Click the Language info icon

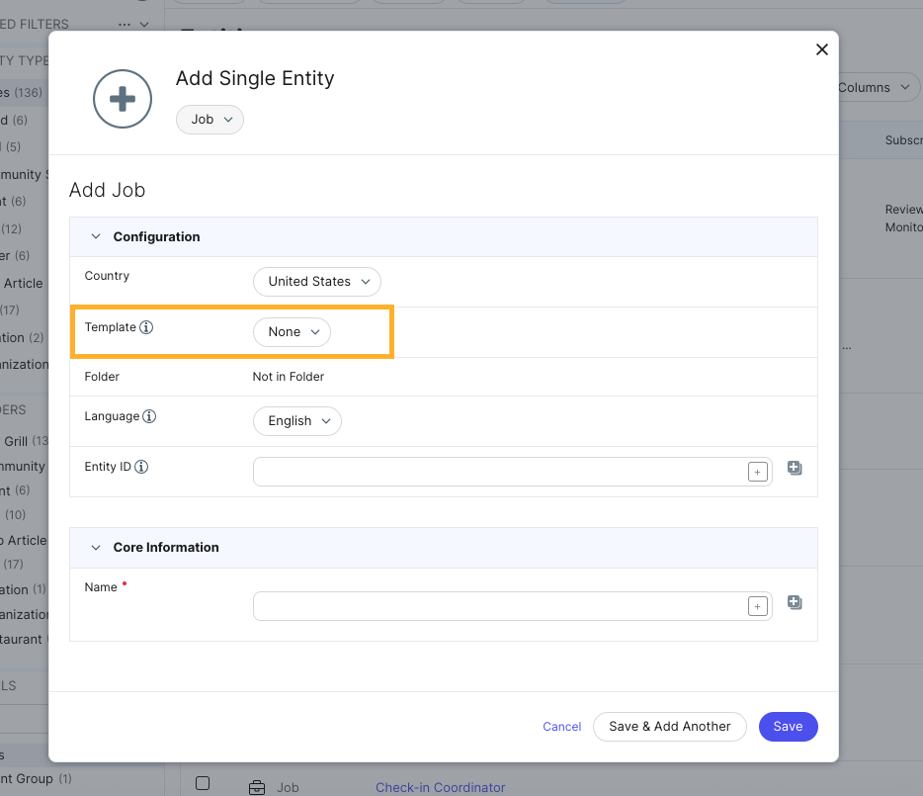pos(149,417)
